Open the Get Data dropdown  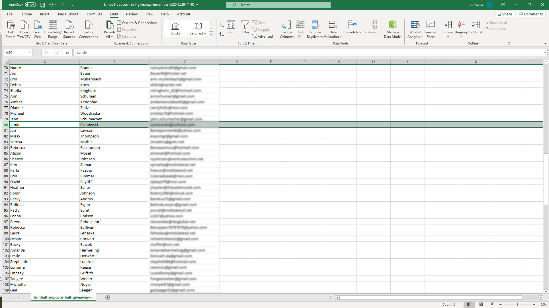(x=10, y=29)
